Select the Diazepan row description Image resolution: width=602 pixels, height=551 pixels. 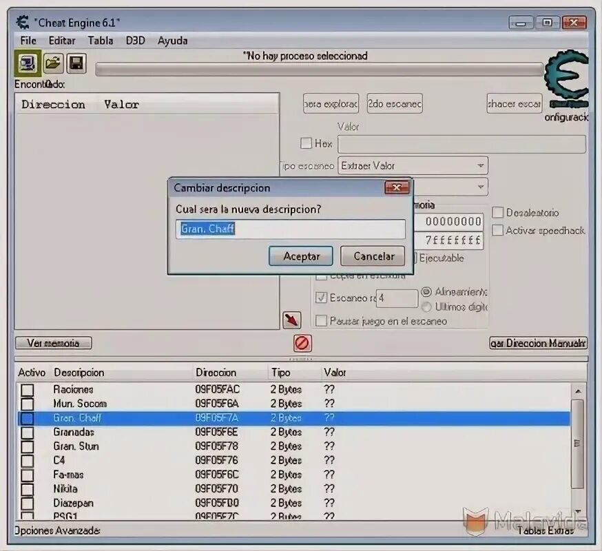[x=73, y=503]
